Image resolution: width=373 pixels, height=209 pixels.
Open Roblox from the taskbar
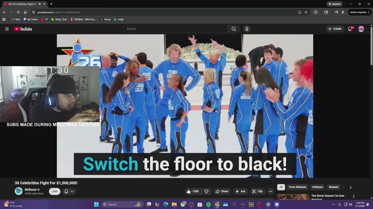[277, 204]
